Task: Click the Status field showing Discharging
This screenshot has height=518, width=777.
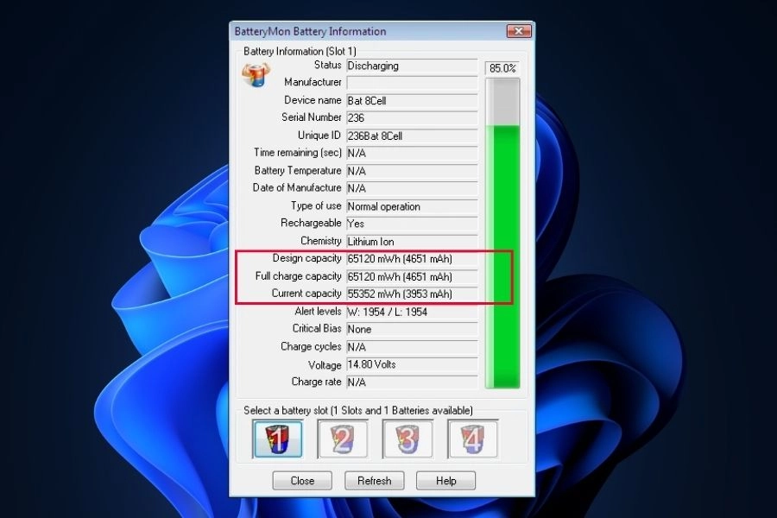Action: point(412,66)
